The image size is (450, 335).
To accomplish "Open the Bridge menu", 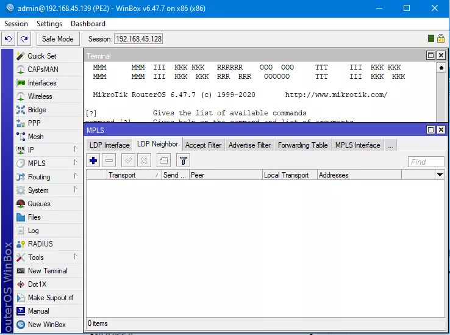I will pos(48,110).
